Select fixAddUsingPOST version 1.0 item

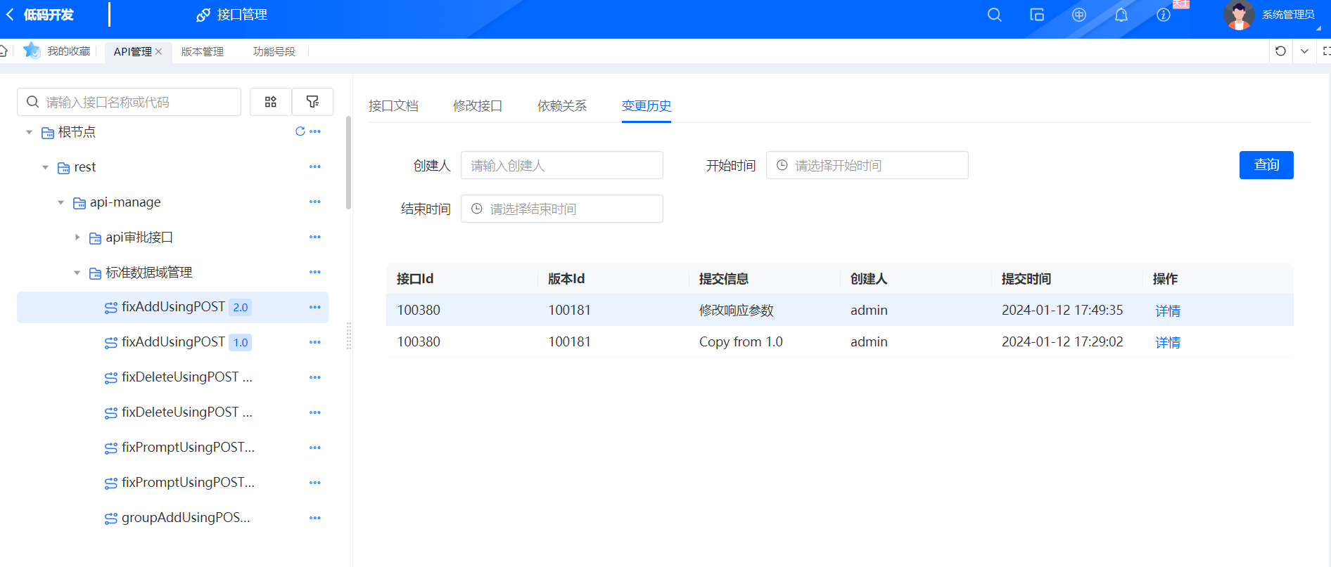pos(172,342)
